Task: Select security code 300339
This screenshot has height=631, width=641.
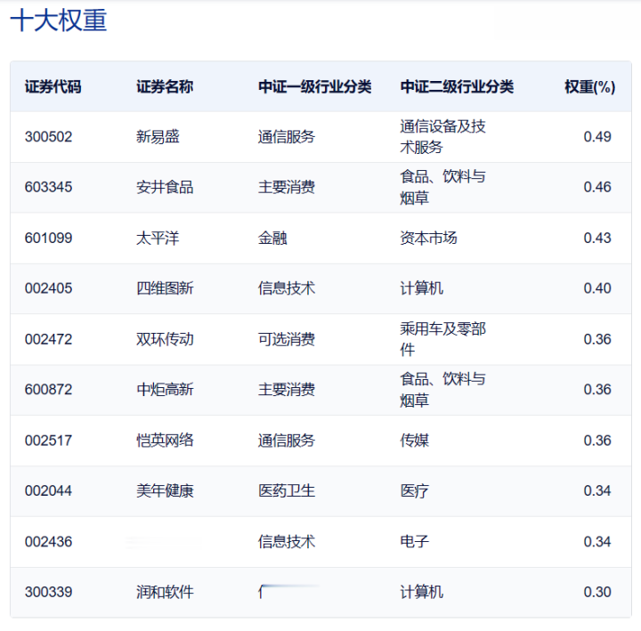Action: 48,592
